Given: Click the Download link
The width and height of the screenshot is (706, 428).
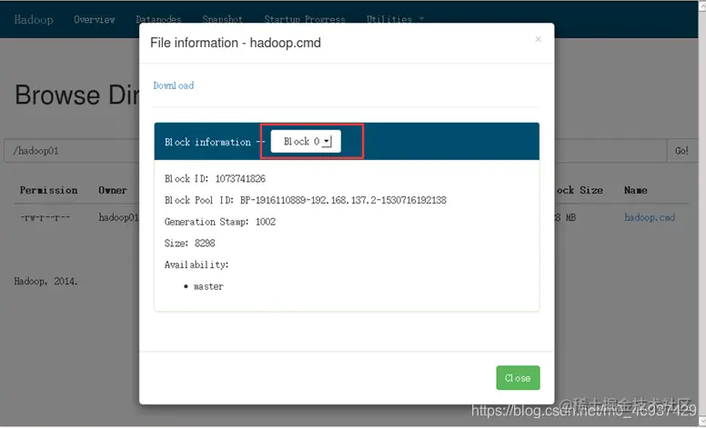Looking at the screenshot, I should pos(174,85).
